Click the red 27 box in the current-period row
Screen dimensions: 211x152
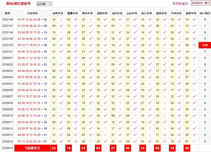click(x=113, y=148)
